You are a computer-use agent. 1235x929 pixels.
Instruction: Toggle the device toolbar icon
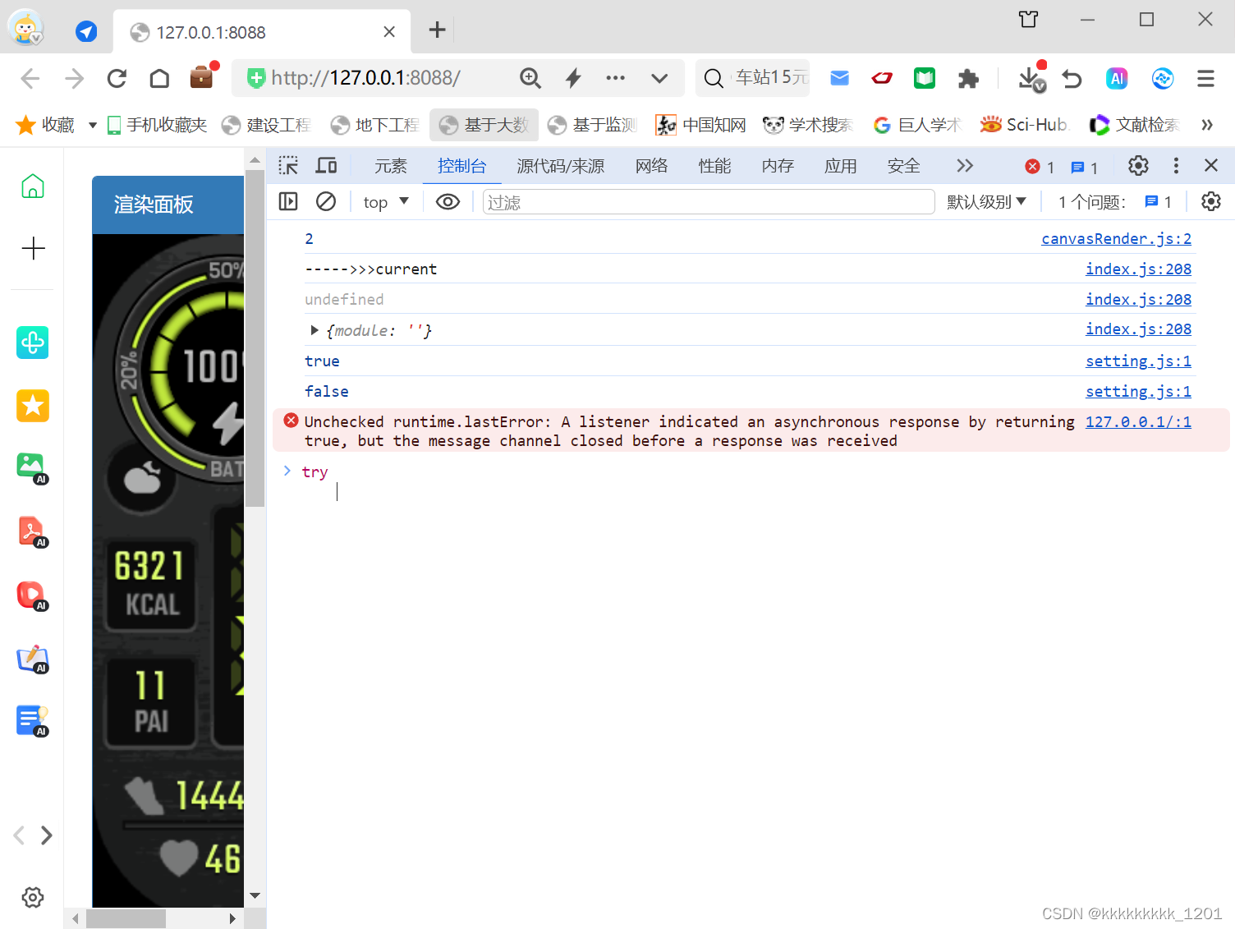tap(327, 166)
